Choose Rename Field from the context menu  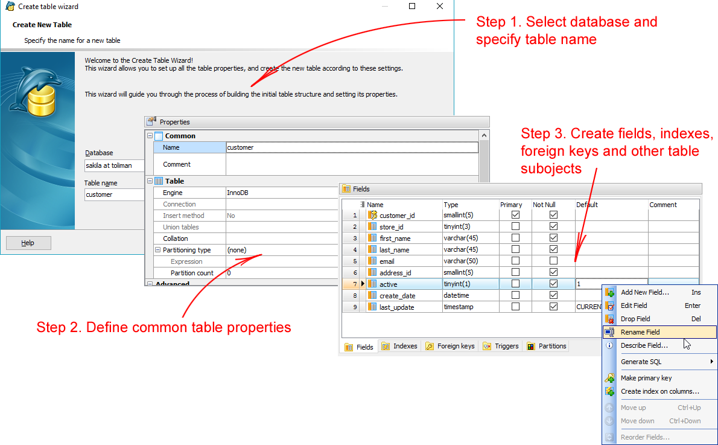(640, 332)
